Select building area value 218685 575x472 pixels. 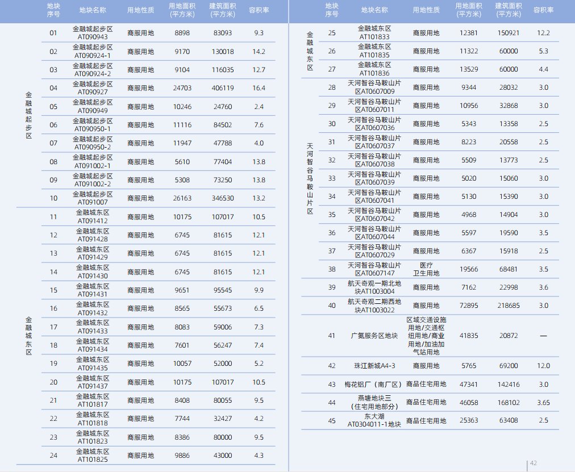pos(509,306)
